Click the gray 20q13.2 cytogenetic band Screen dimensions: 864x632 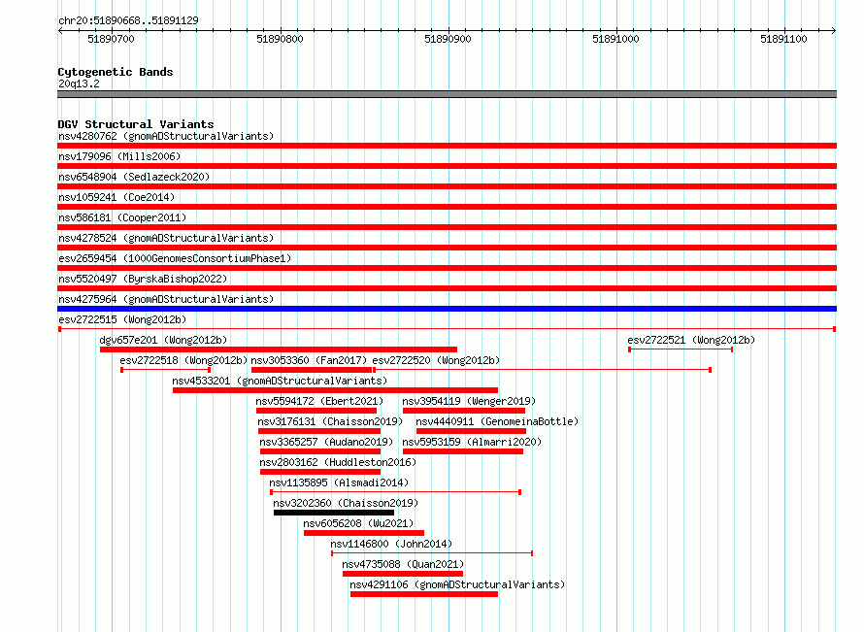(447, 94)
